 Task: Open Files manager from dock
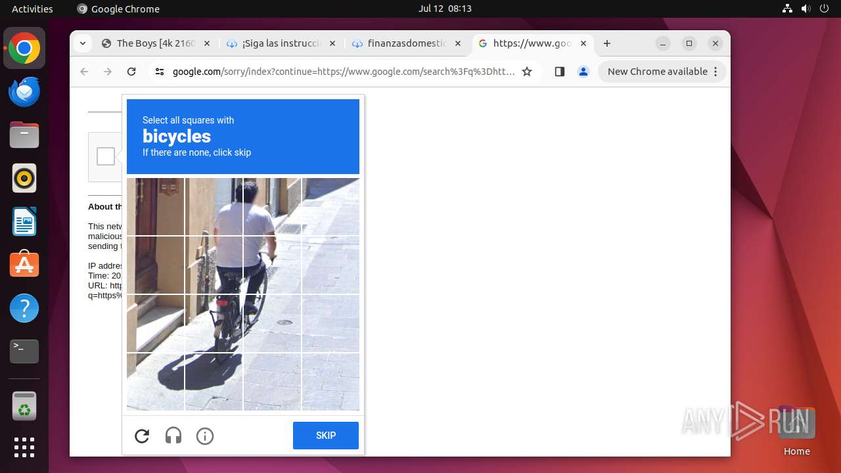pyautogui.click(x=24, y=135)
